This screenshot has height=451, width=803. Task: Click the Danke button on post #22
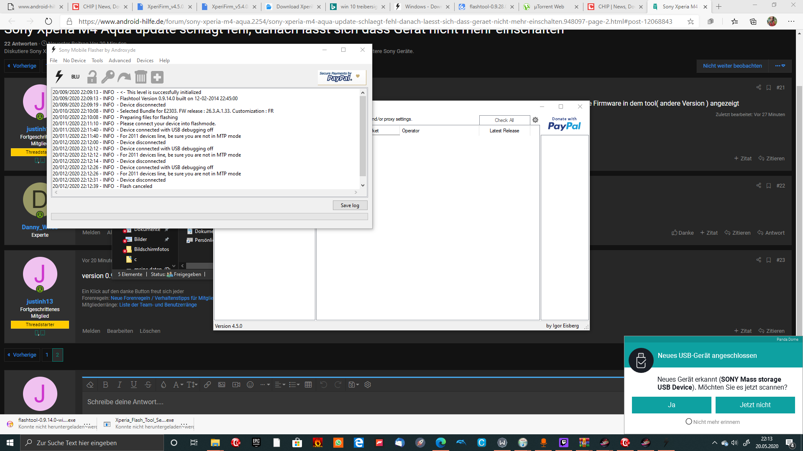pyautogui.click(x=683, y=233)
